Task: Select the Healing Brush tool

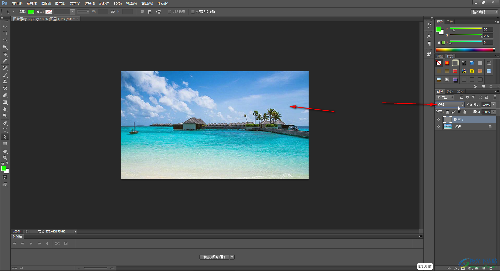Action: tap(5, 68)
